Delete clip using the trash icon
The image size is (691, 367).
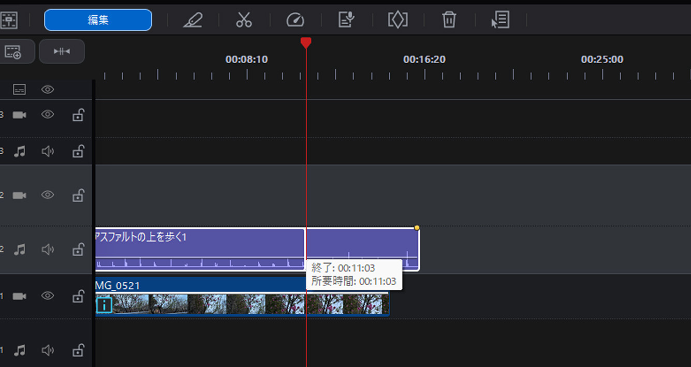(449, 20)
